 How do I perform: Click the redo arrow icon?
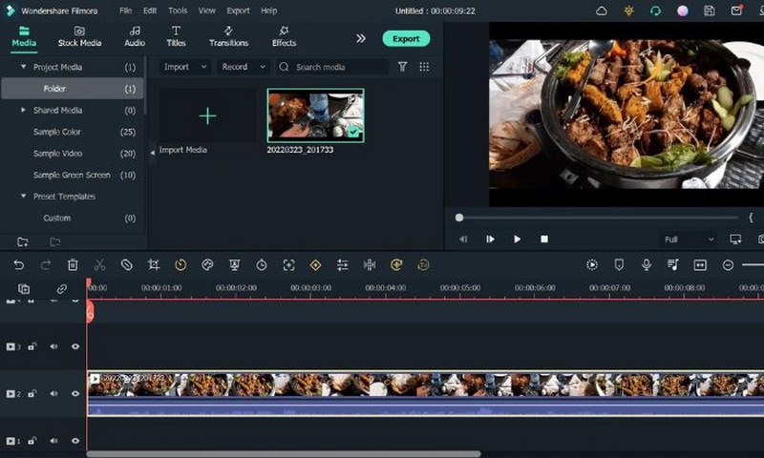coord(46,264)
